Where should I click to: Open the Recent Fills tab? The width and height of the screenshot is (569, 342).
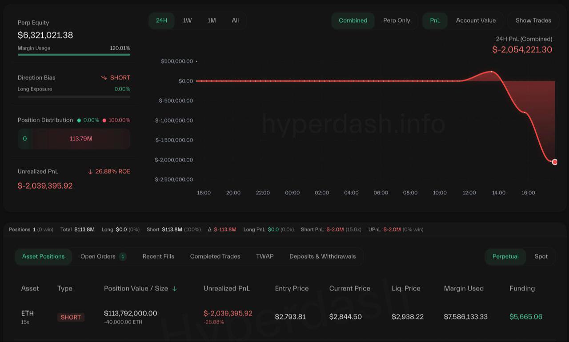coord(158,257)
